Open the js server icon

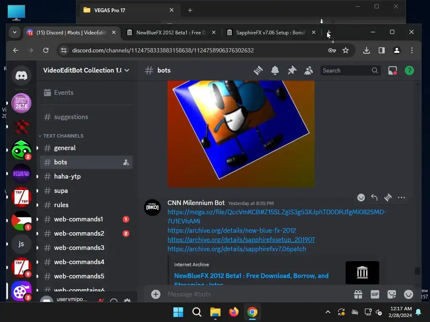click(x=21, y=244)
